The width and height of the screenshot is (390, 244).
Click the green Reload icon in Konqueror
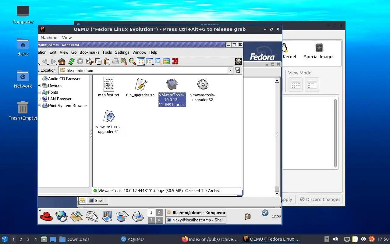coord(71,62)
